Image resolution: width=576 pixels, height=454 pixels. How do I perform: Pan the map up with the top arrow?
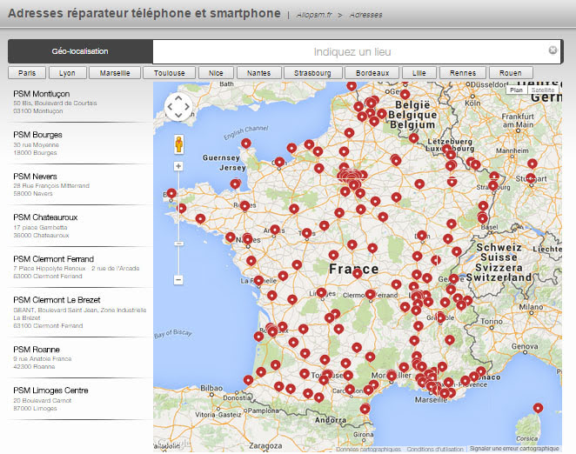(x=178, y=98)
